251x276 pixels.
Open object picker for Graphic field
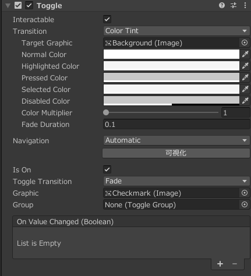click(245, 193)
